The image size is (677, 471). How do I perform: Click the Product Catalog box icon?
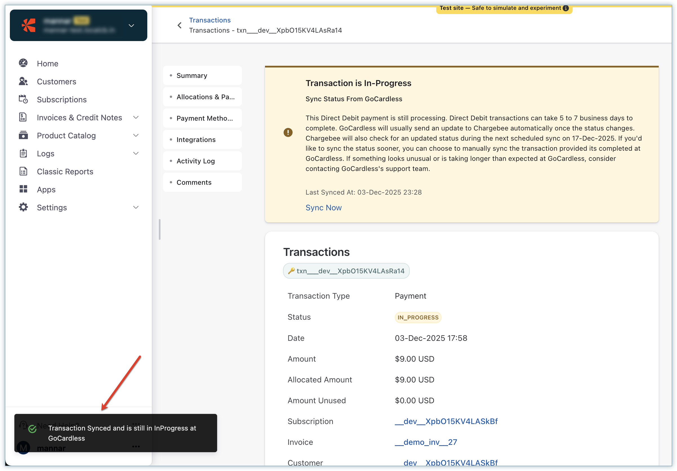point(23,136)
